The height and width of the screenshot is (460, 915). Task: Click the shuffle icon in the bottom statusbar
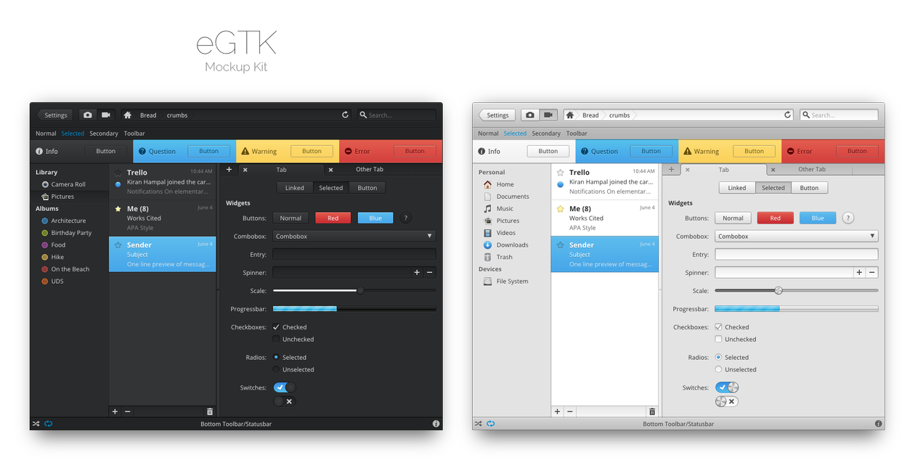pos(36,423)
